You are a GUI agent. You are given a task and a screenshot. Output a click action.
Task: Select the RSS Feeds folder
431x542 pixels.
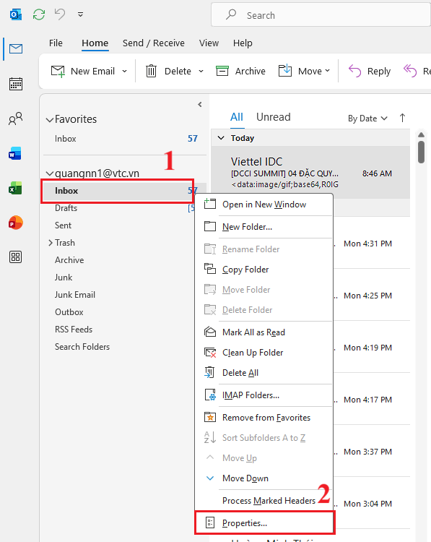(74, 329)
